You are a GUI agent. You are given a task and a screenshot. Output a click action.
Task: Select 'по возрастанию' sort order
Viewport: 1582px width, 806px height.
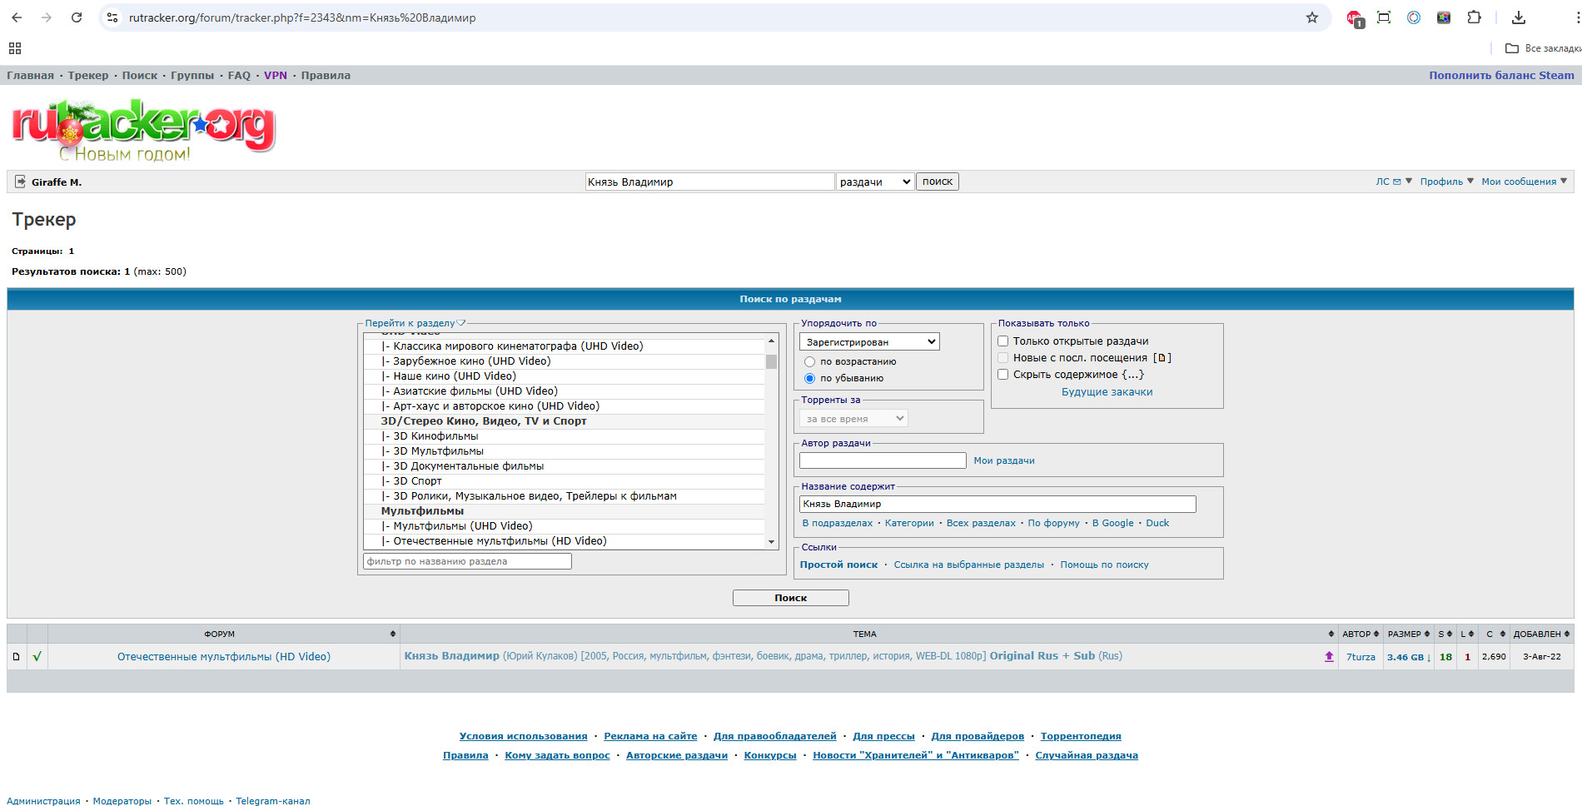[x=809, y=362]
